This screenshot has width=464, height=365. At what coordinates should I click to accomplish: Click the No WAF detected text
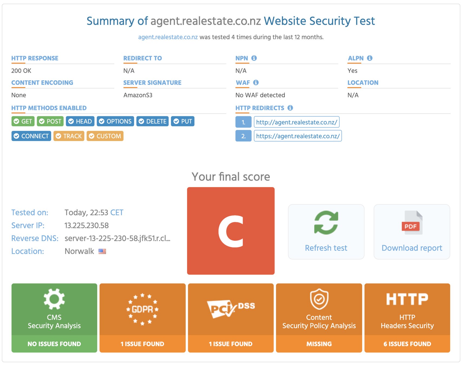click(x=260, y=95)
